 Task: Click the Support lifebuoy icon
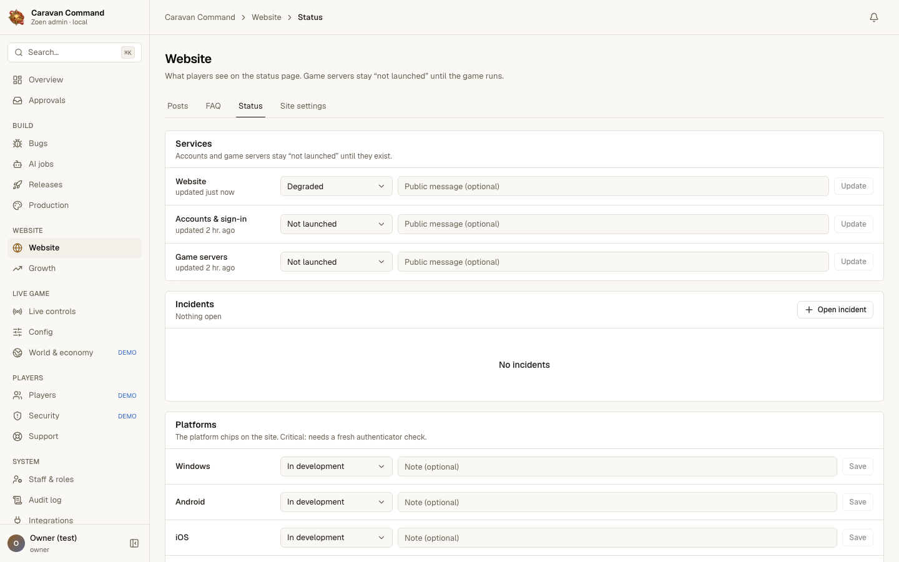pos(17,436)
